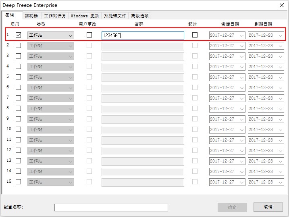Click the 配置名称 text field
This screenshot has width=289, height=217.
[111, 207]
